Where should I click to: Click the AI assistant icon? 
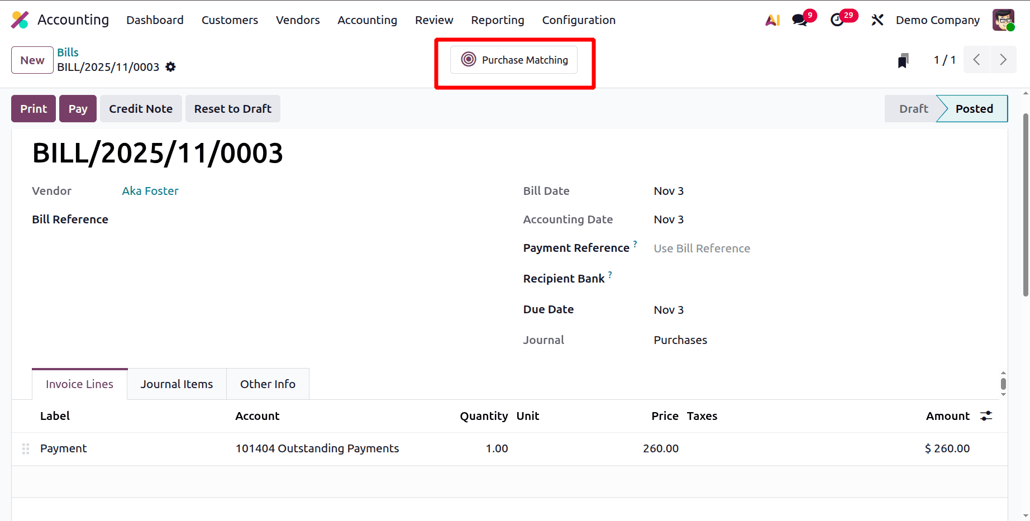[772, 20]
